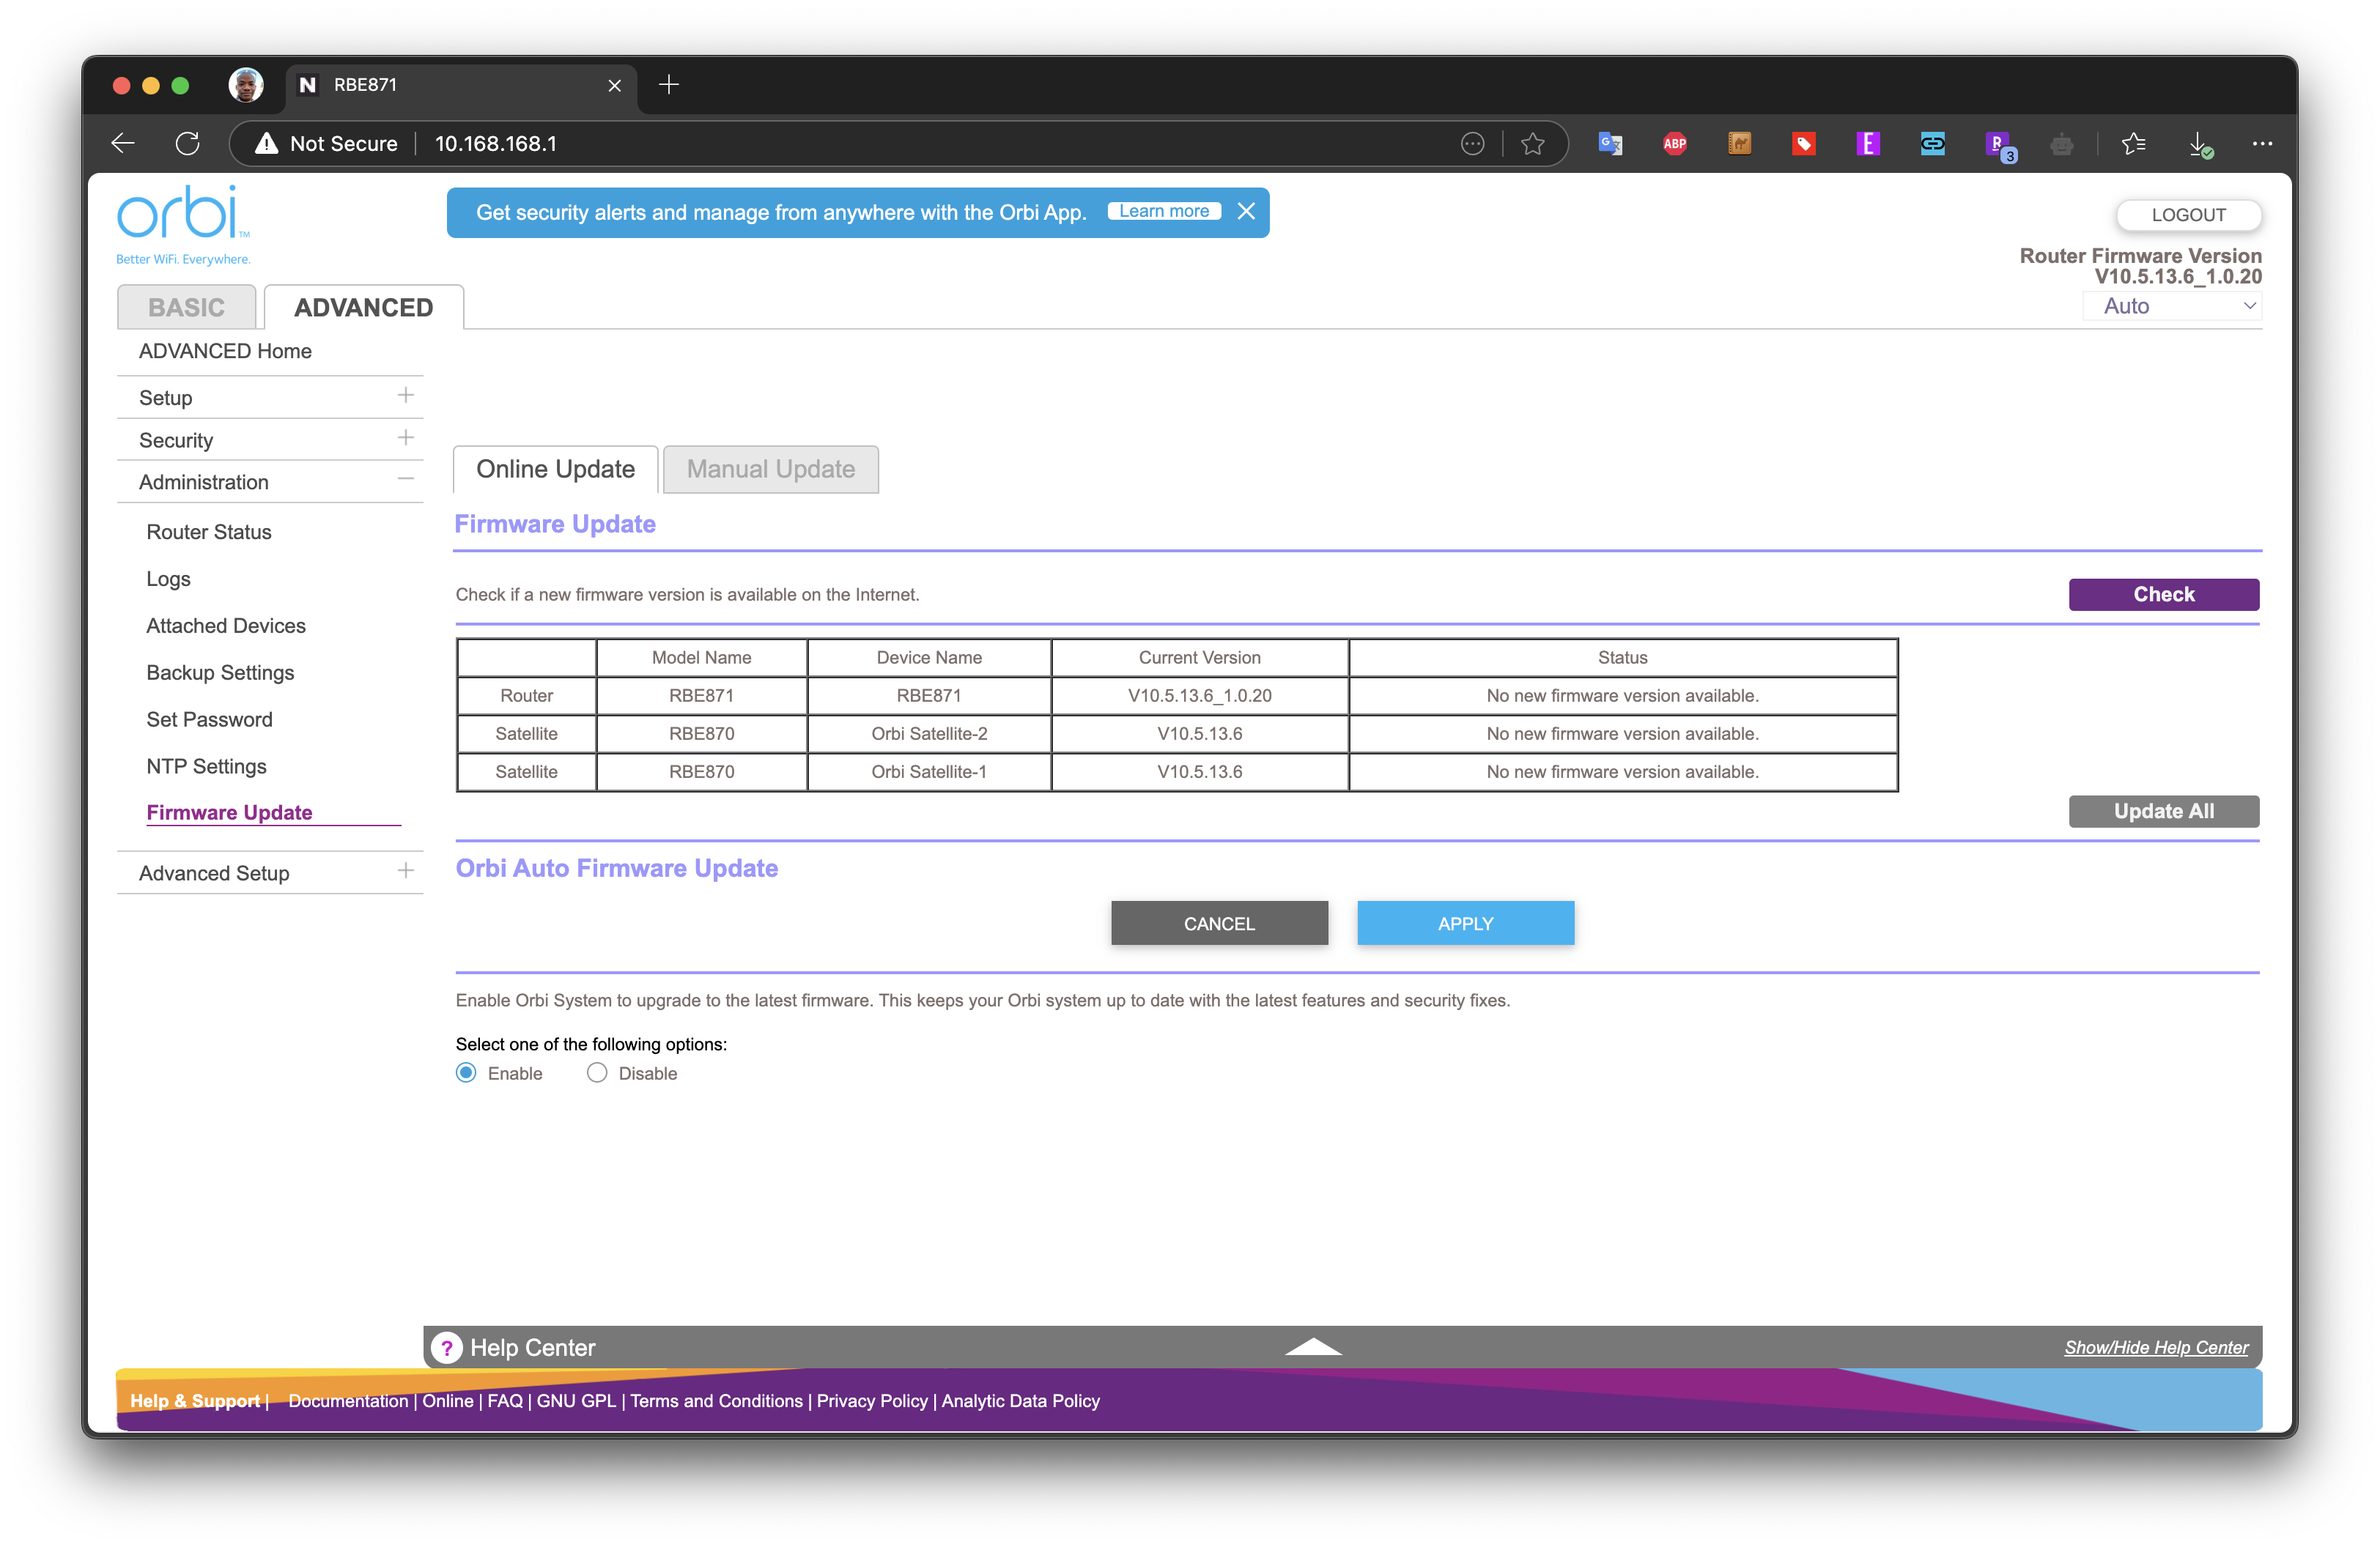2380x1547 pixels.
Task: Click the Help Center question mark icon
Action: pos(447,1347)
